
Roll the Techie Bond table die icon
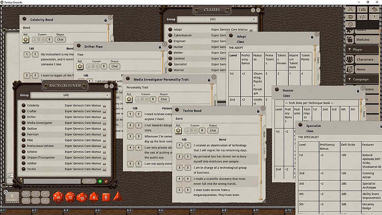tap(178, 130)
